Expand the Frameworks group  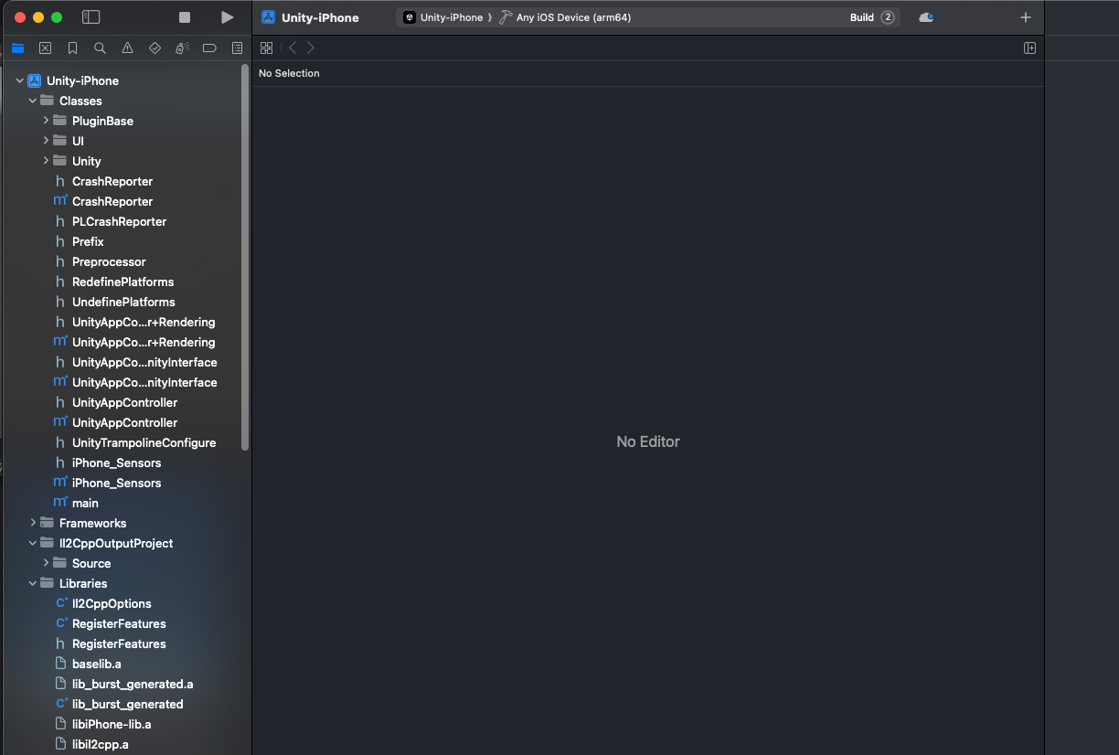32,523
